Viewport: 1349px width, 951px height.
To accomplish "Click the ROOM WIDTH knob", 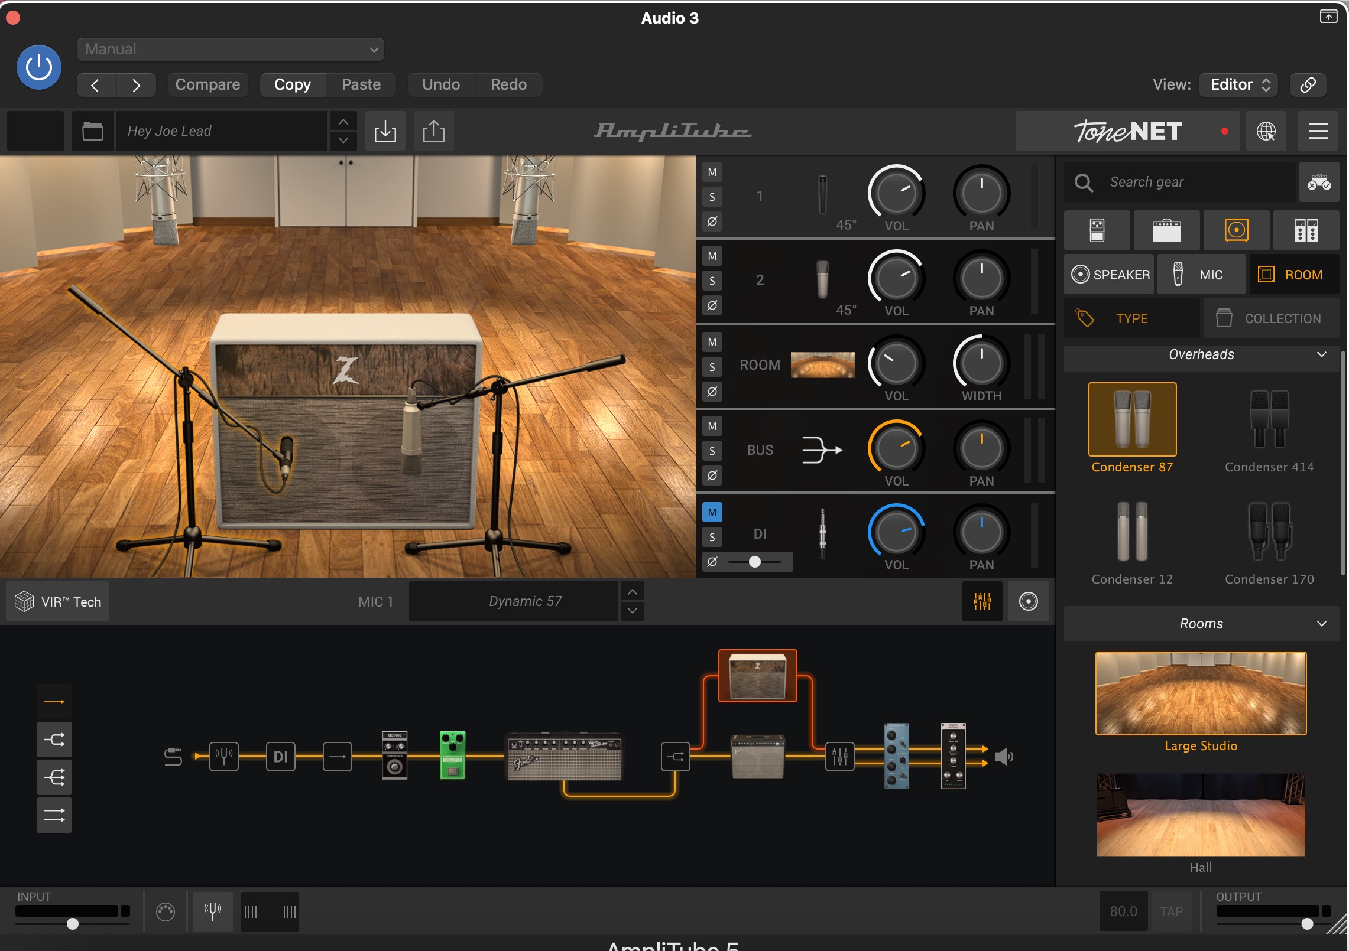I will [x=981, y=363].
